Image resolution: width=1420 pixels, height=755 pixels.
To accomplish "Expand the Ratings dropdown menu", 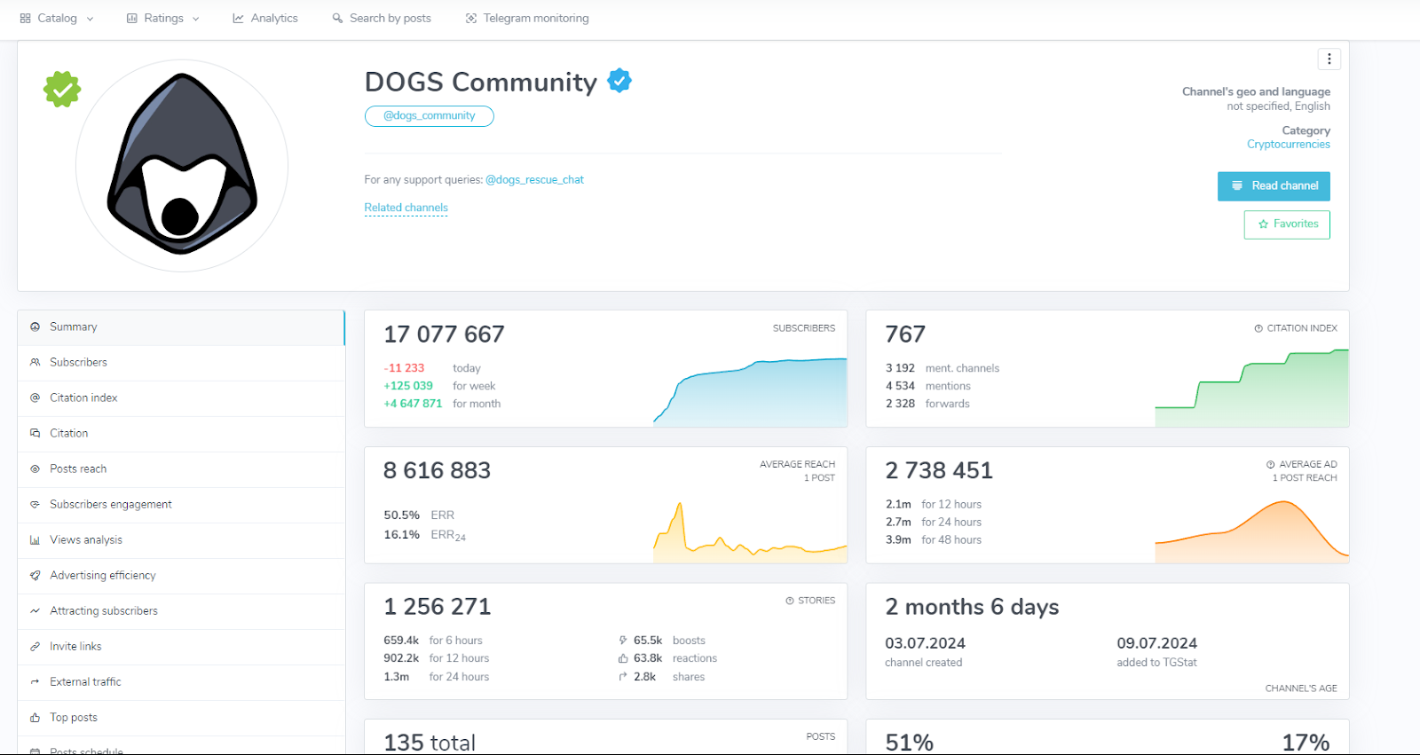I will point(163,18).
